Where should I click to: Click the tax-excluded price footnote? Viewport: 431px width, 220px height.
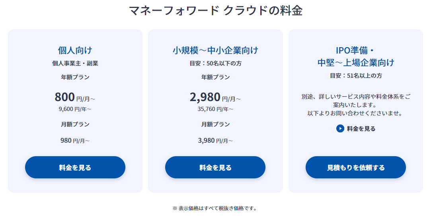coord(215,208)
